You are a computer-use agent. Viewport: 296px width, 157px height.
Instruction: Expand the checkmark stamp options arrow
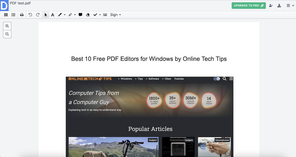[100, 15]
